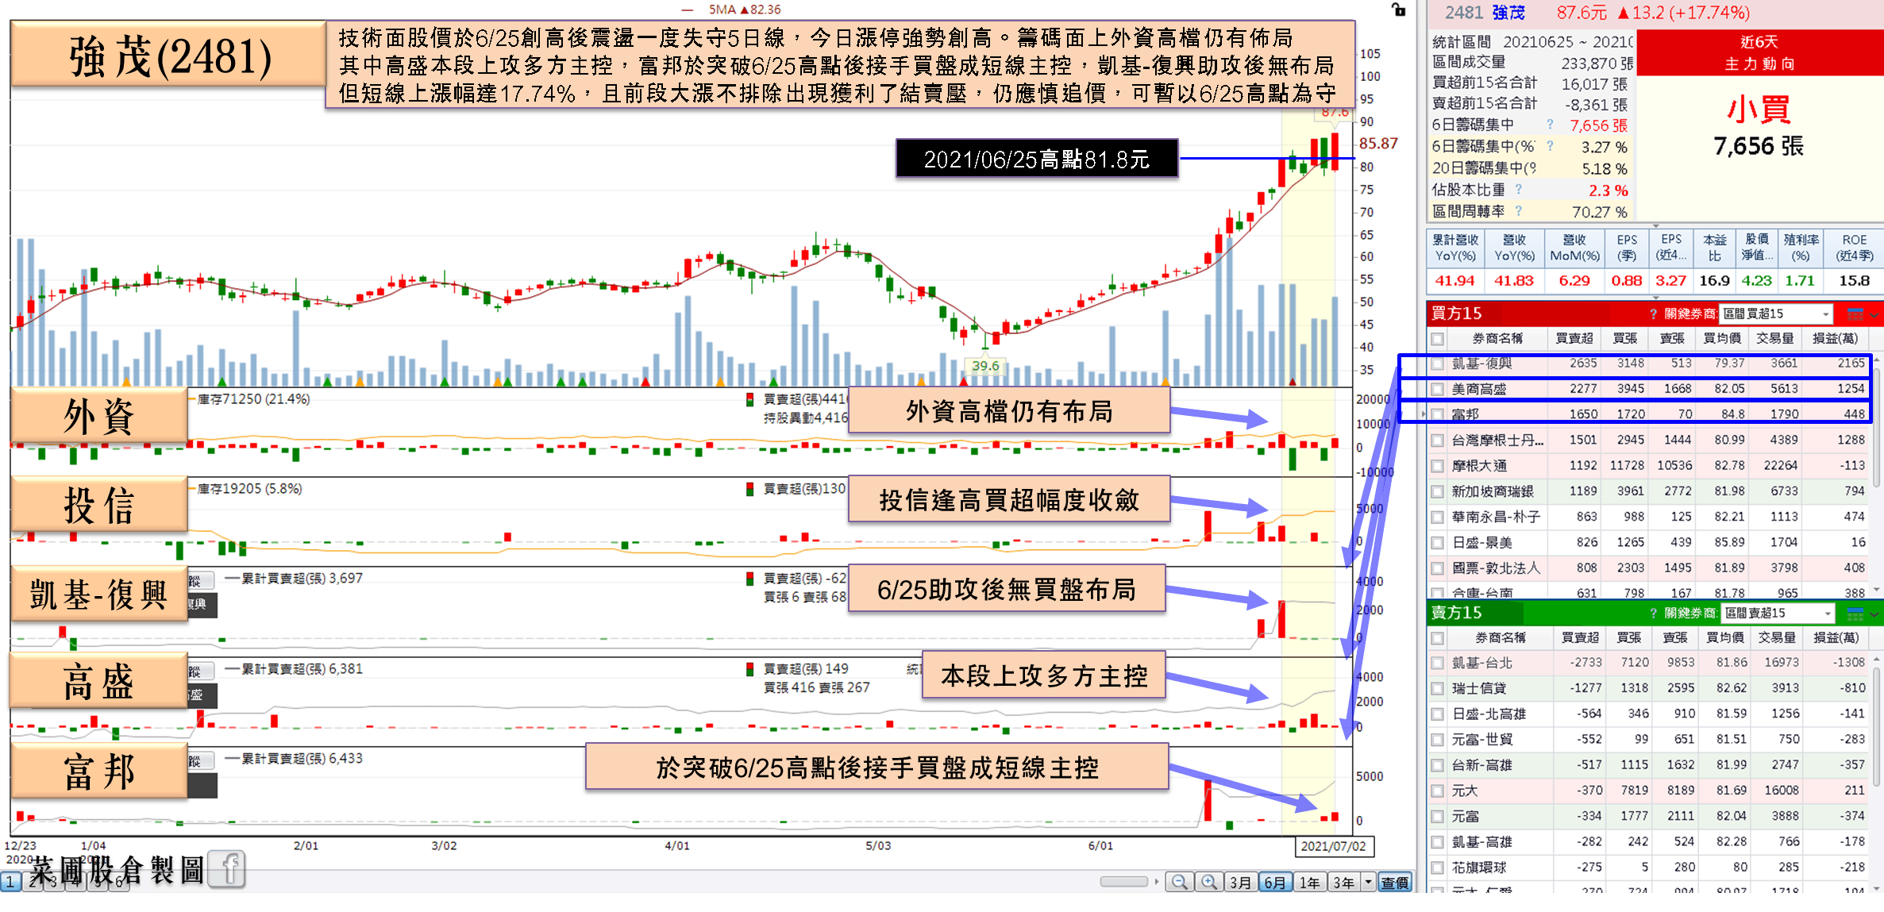Check the 元大 seller row
Viewport: 1884px width, 912px height.
[1437, 791]
